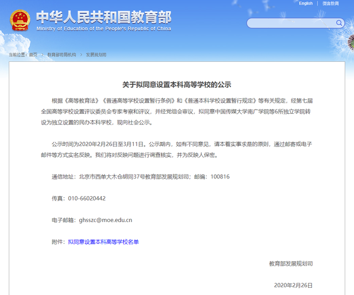The image size is (354, 295).
Task: Go to 首页 in breadcrumb
Action: pos(33,55)
